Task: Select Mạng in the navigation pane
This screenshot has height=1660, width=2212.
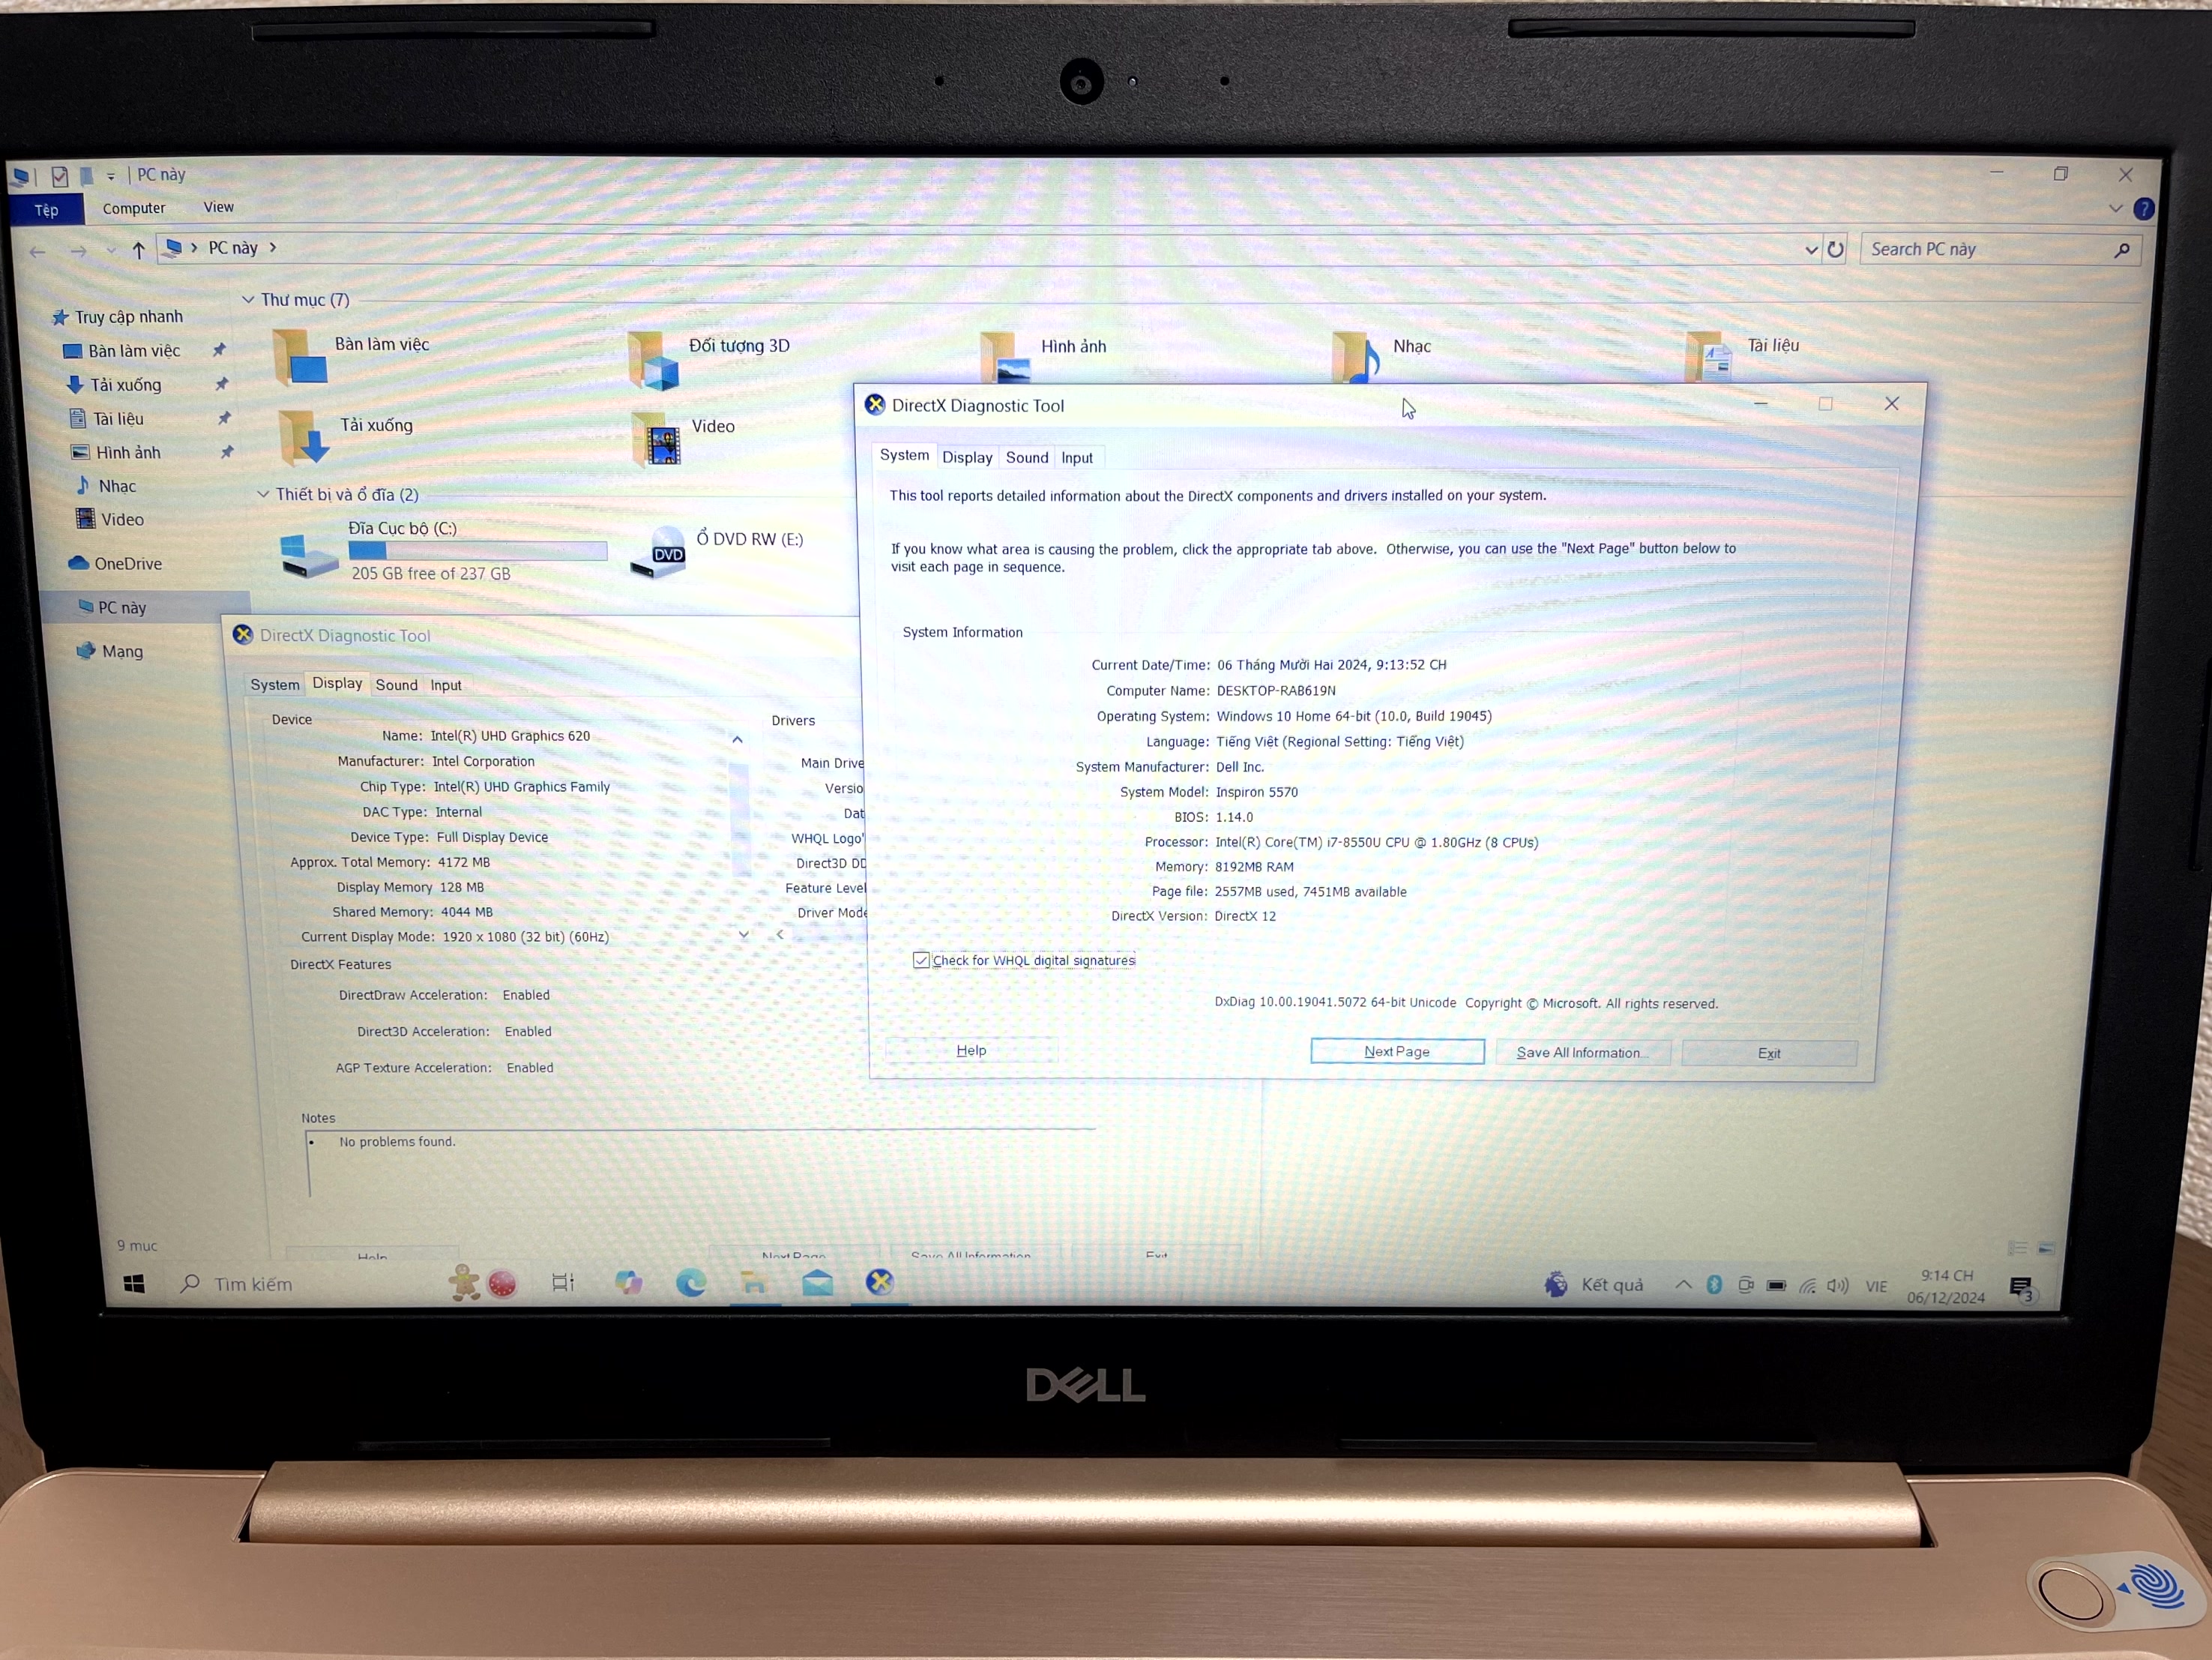Action: point(110,651)
